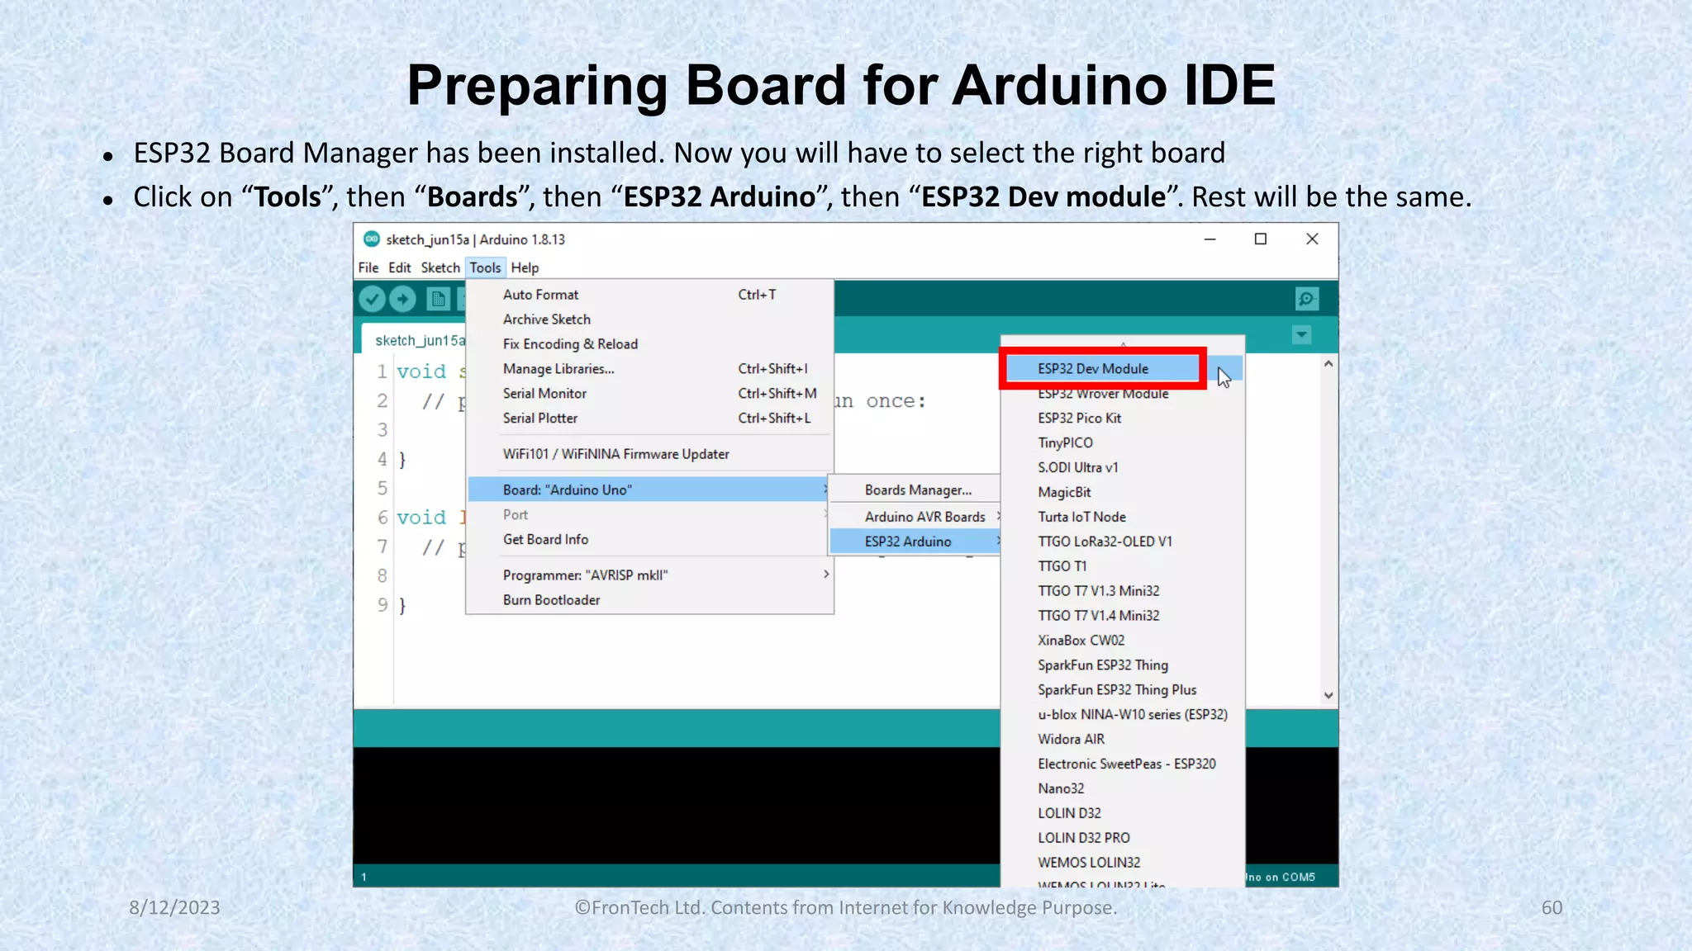This screenshot has width=1692, height=951.
Task: Click editor scrollbar down arrow
Action: pyautogui.click(x=1328, y=695)
